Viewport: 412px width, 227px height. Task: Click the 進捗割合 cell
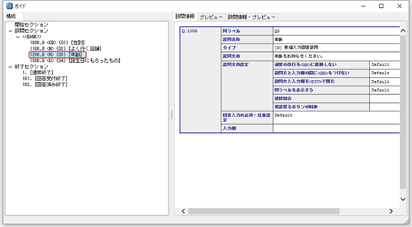(x=321, y=98)
